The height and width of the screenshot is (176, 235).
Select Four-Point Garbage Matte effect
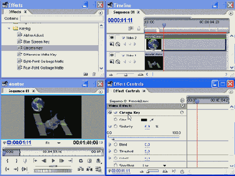tap(43, 68)
